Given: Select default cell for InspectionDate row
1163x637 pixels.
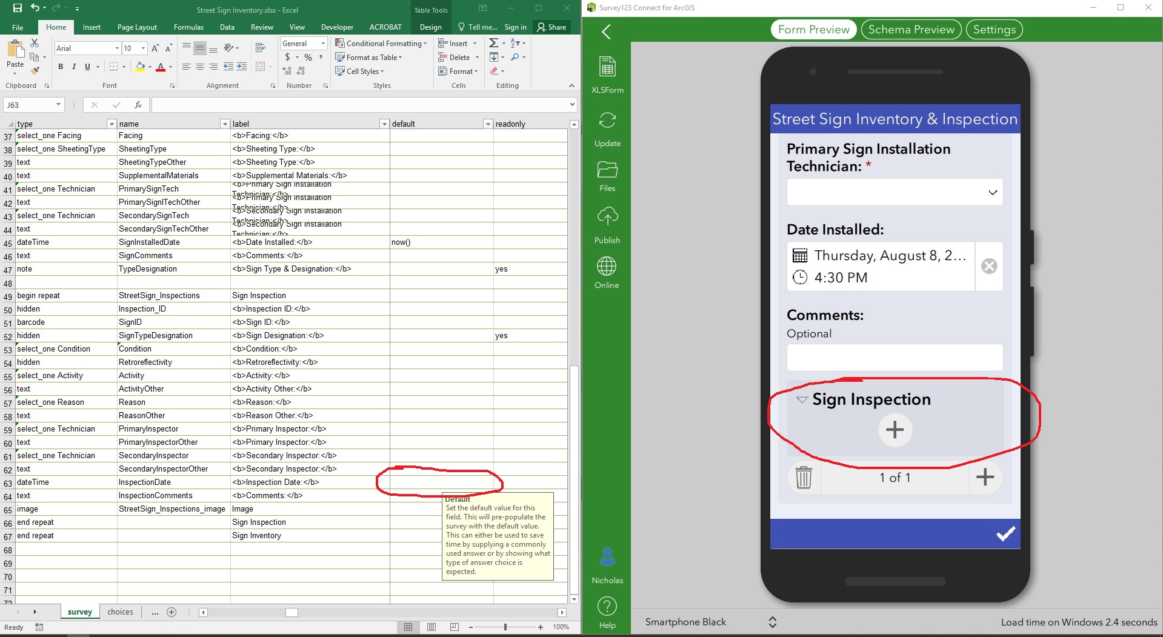Looking at the screenshot, I should 441,482.
